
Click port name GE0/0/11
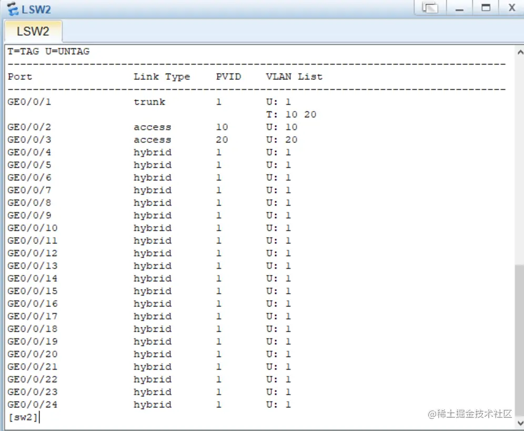click(33, 241)
